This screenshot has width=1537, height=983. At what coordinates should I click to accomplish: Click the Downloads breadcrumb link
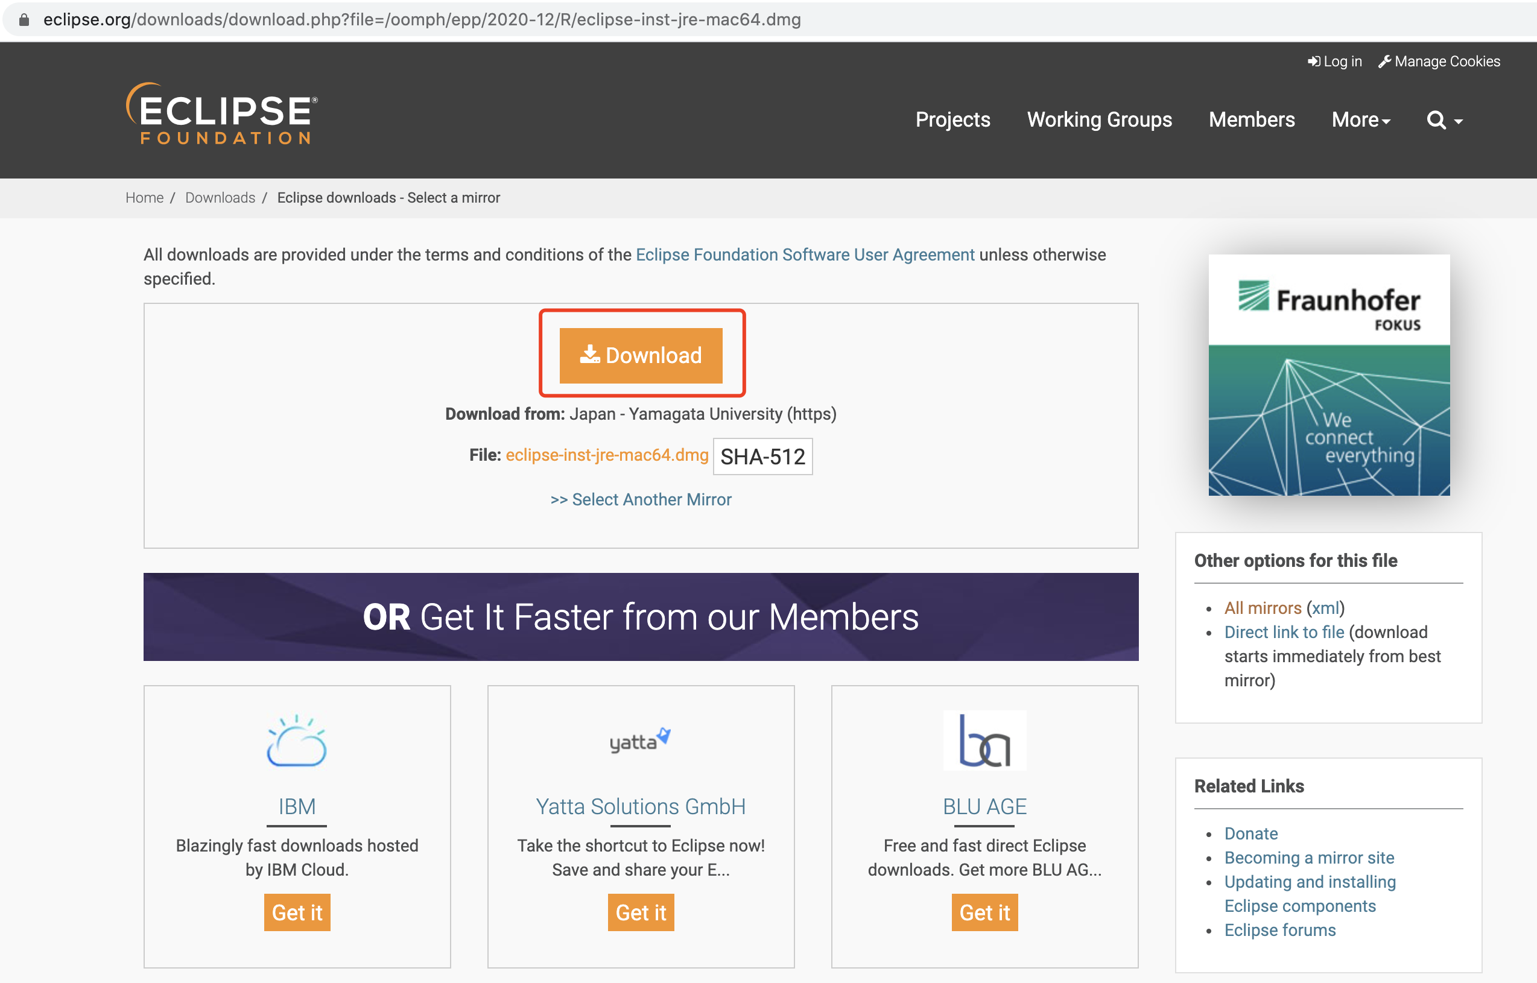(x=220, y=198)
